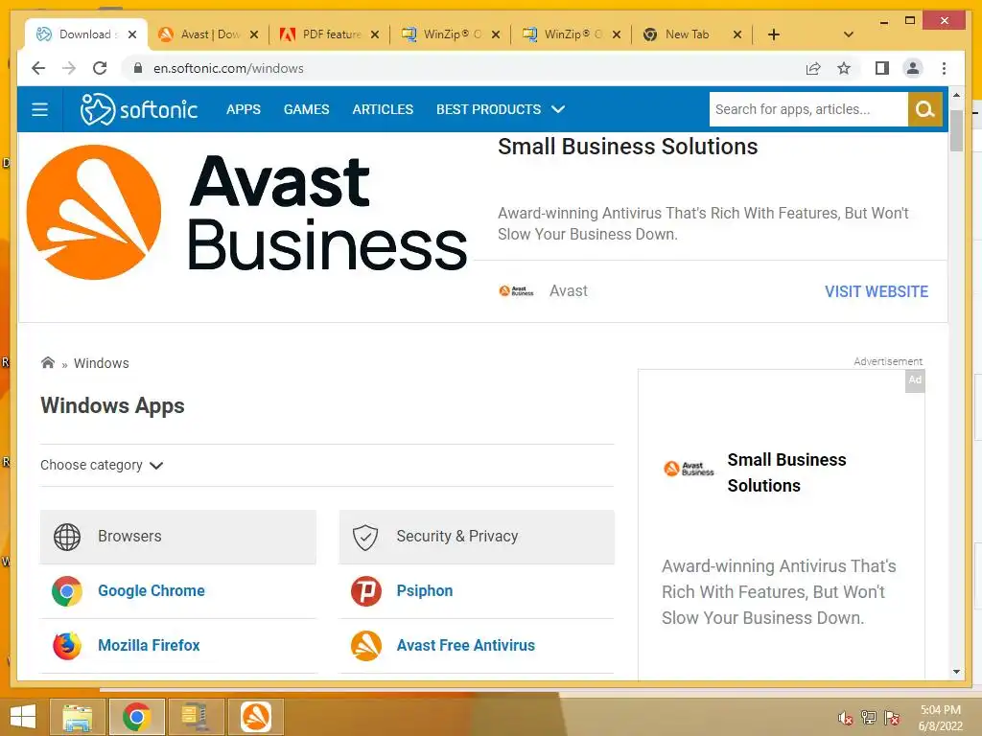The image size is (982, 736).
Task: Open the Chrome profile avatar
Action: pyautogui.click(x=913, y=68)
